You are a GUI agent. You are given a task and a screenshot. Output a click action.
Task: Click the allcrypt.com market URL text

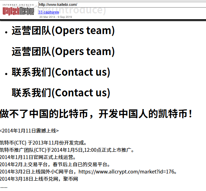click(x=126, y=172)
